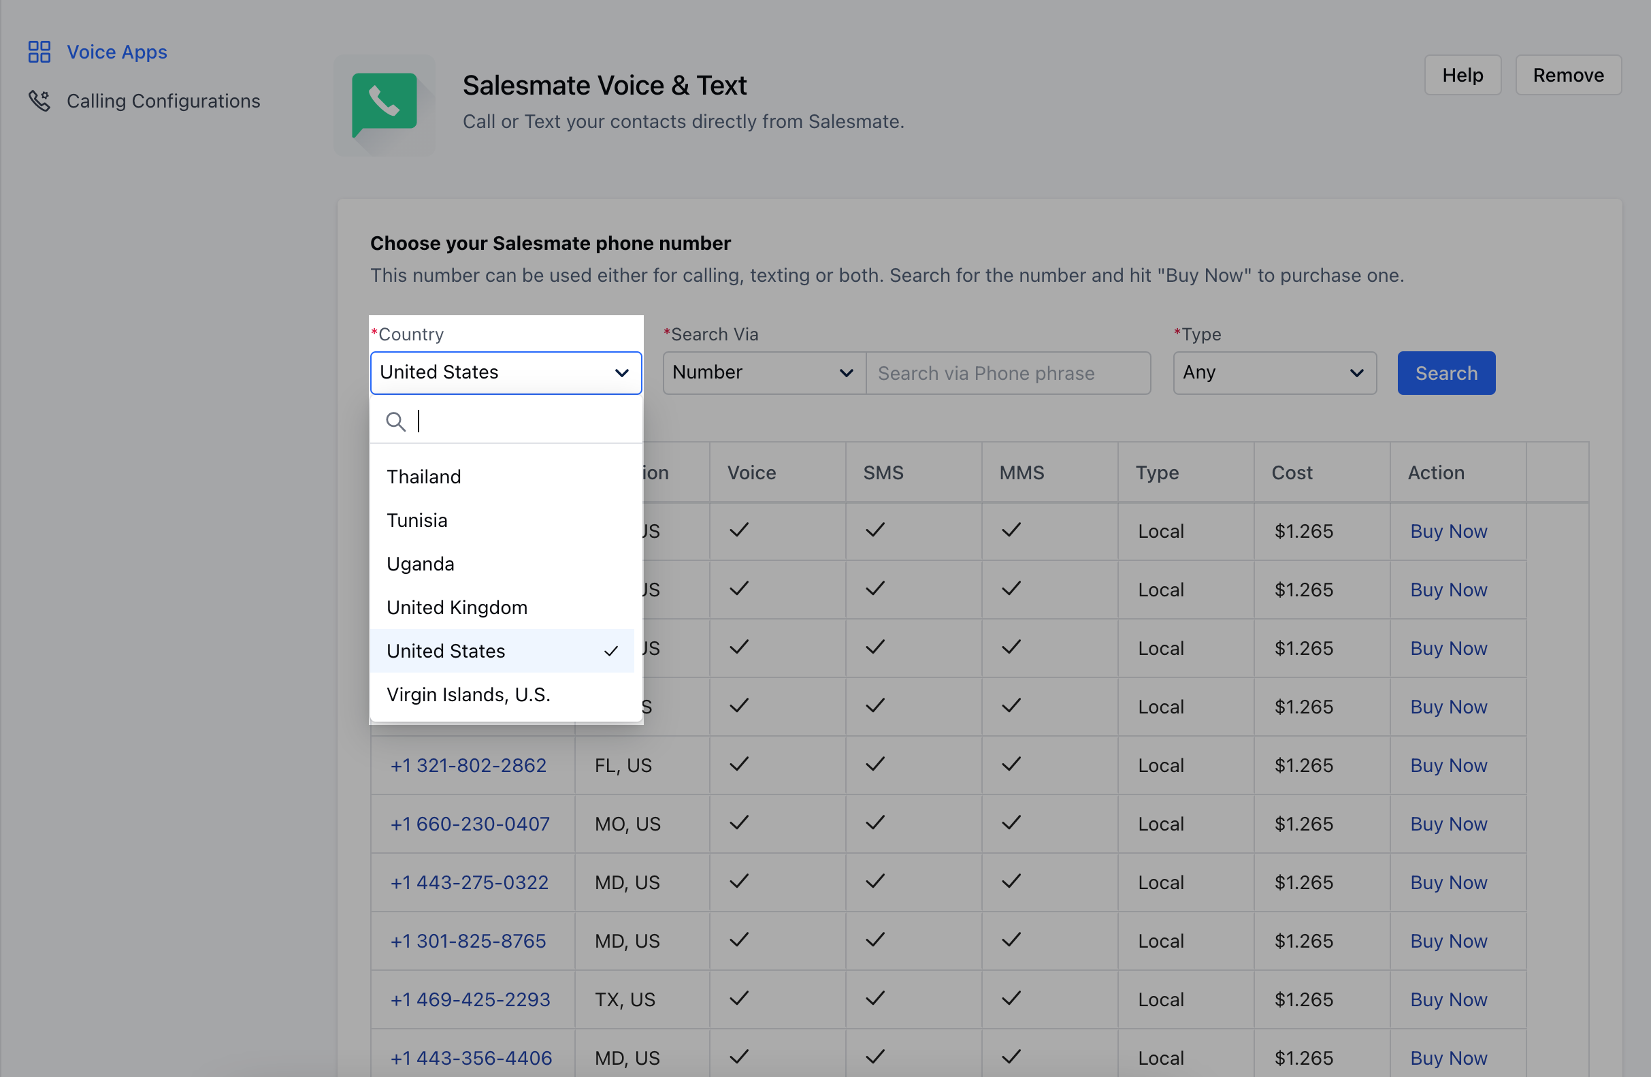The image size is (1651, 1077).
Task: Click Voice checkmark in the FL, US row
Action: coord(739,765)
